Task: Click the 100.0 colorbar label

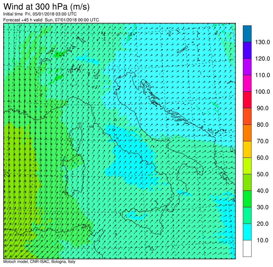Action: pos(262,91)
